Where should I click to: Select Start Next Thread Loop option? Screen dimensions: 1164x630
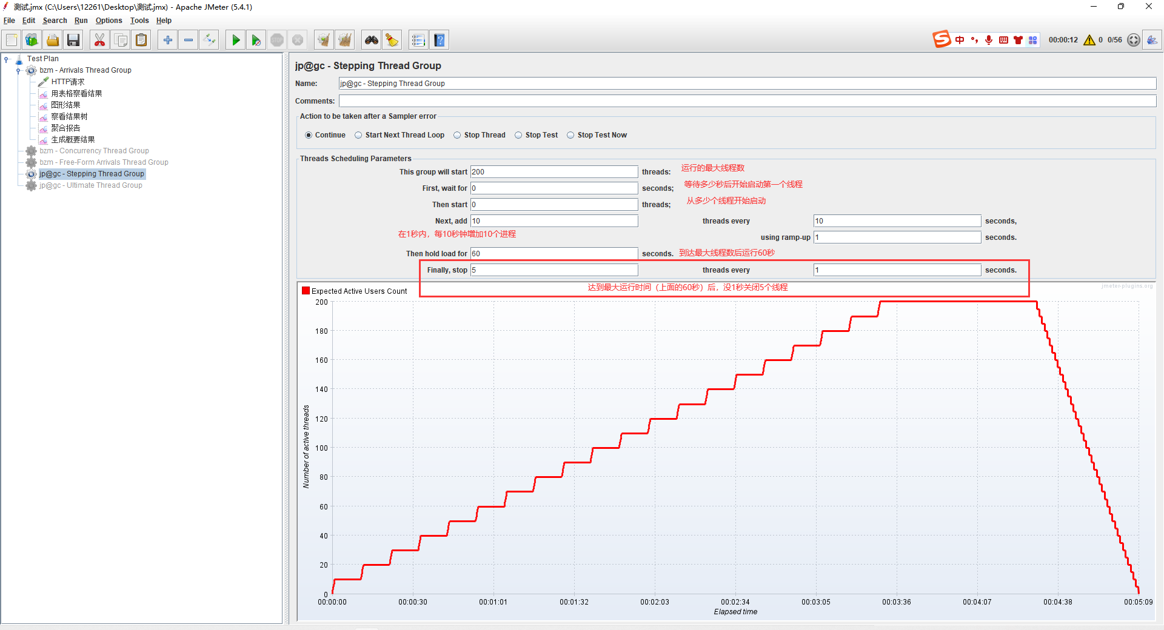tap(358, 135)
